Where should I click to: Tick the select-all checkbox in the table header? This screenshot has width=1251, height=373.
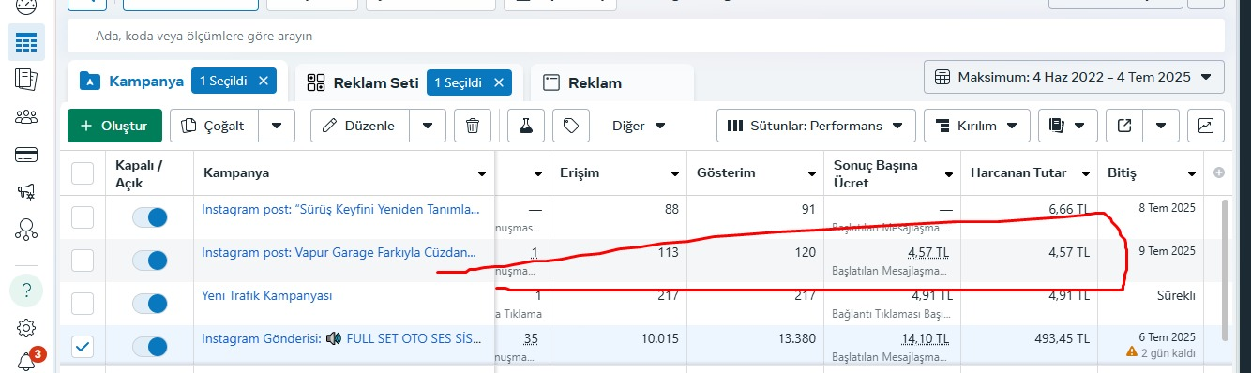(x=83, y=173)
